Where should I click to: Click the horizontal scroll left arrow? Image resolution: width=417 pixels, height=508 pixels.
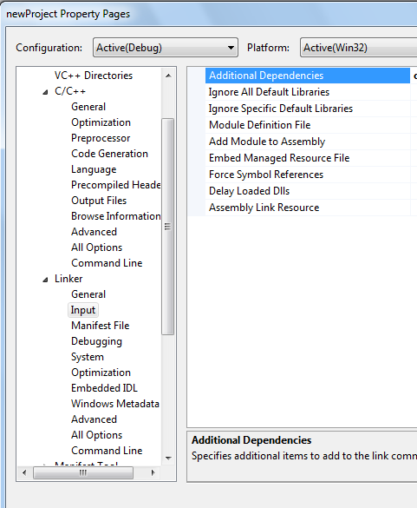click(24, 472)
